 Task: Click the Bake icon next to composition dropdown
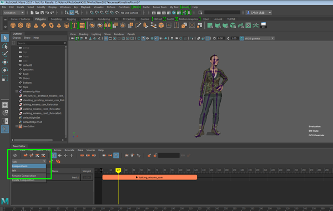click(58, 161)
